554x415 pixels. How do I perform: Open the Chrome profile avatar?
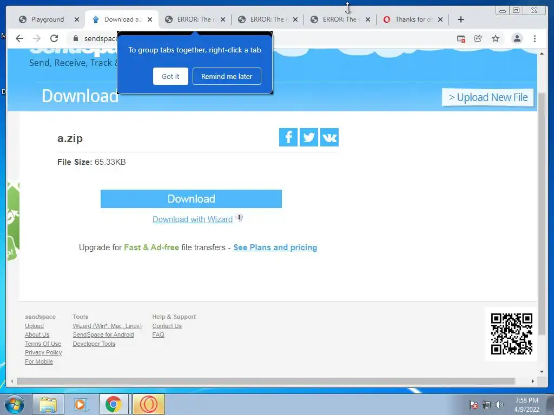[x=517, y=38]
